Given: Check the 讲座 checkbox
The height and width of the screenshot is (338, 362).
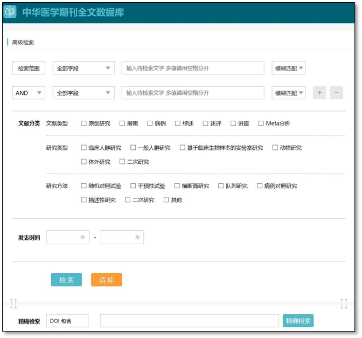Looking at the screenshot, I should tap(233, 123).
